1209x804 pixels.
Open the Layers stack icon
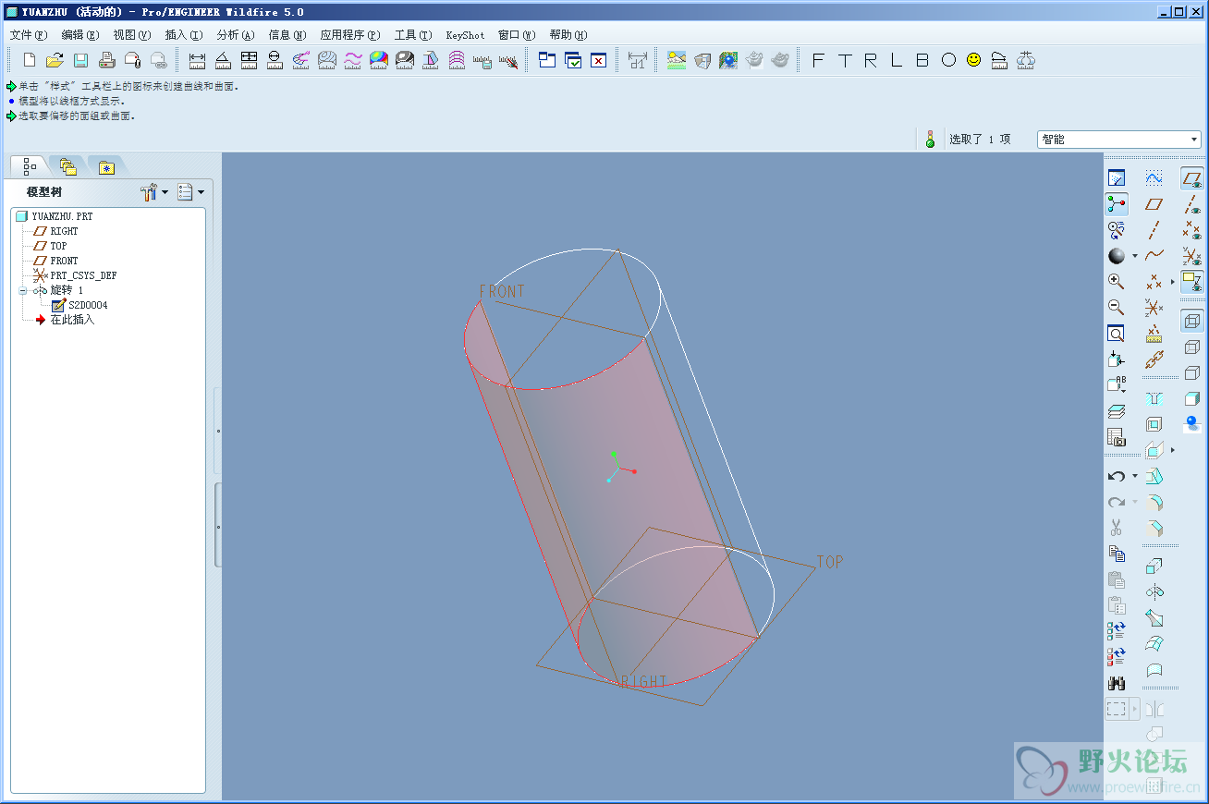tap(1117, 411)
